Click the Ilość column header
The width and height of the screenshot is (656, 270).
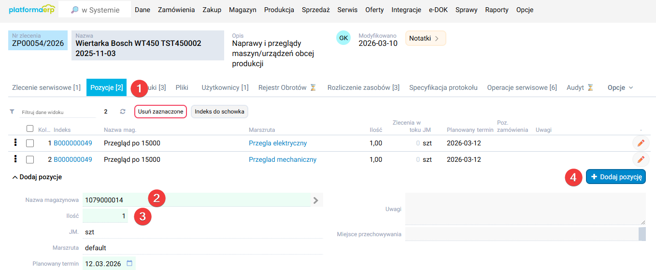[376, 130]
